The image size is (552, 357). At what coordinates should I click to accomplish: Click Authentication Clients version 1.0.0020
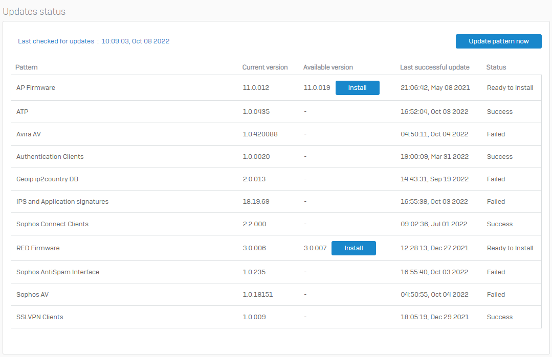coord(256,157)
